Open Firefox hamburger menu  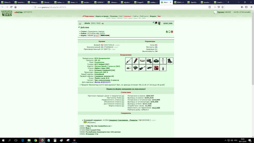(251, 7)
